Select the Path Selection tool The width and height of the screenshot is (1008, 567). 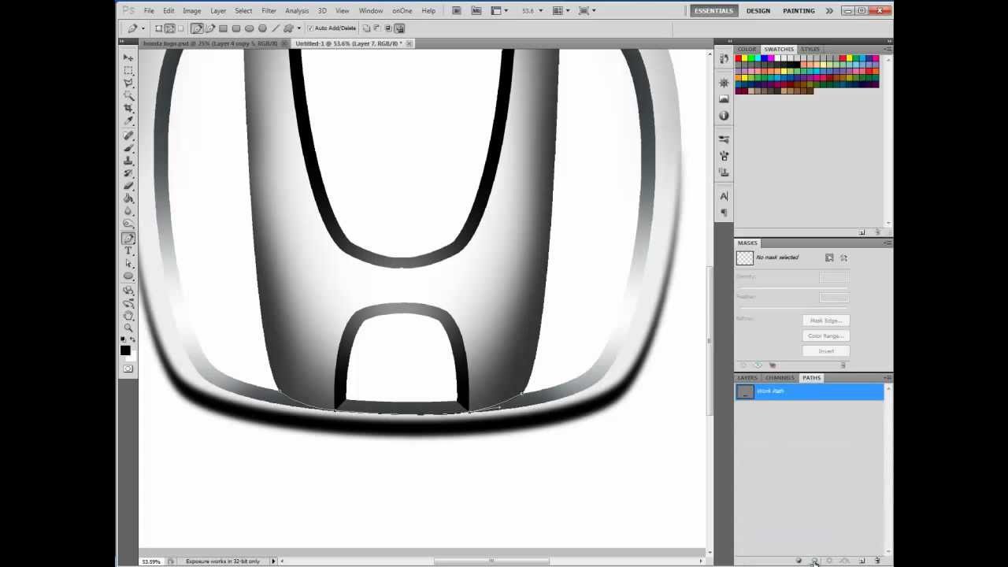coord(128,264)
